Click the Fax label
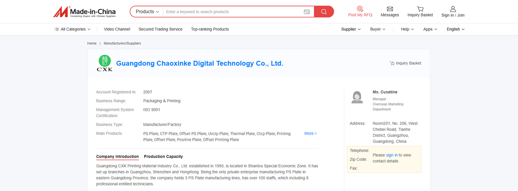Viewport: 518px width, 191px height. tap(354, 168)
